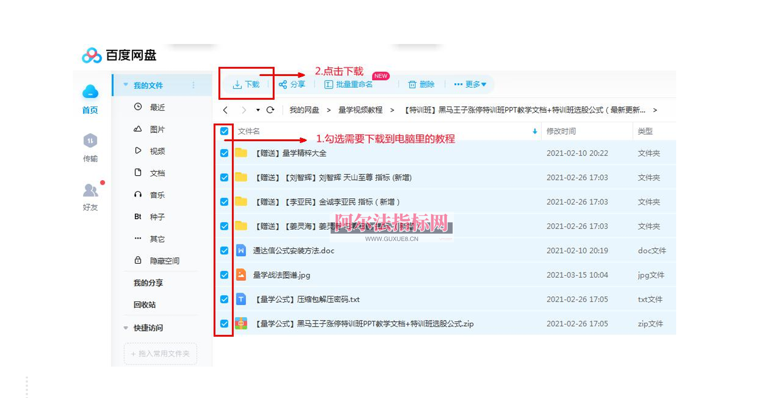This screenshot has height=398, width=784.
Task: Open the 传输 (Transfer) page from sidebar
Action: 90,148
